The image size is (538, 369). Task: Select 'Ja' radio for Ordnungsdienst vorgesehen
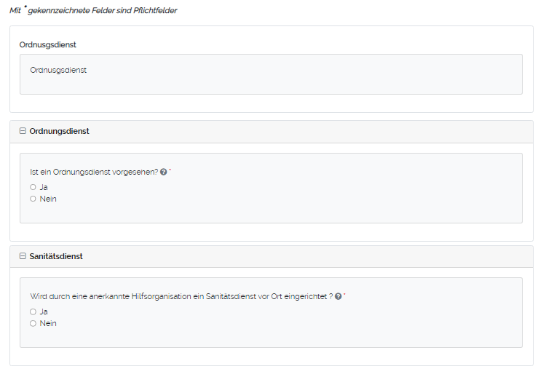pyautogui.click(x=33, y=187)
